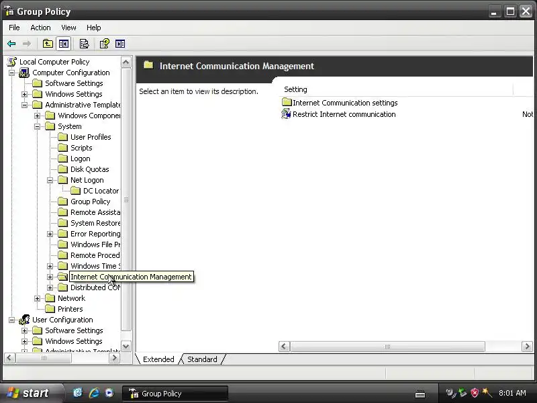Select the Local Computer Policy root icon
Viewport: 537px width, 403px height.
tap(12, 62)
